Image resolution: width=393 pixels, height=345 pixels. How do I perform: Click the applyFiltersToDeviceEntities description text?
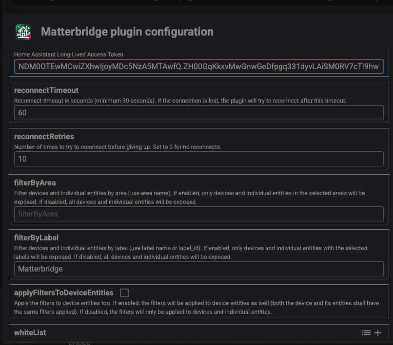[195, 308]
